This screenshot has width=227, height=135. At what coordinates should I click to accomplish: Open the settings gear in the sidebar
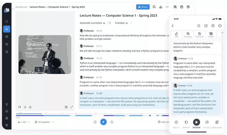pyautogui.click(x=7, y=125)
